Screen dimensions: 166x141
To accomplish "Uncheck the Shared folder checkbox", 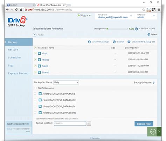I will click(x=35, y=72).
